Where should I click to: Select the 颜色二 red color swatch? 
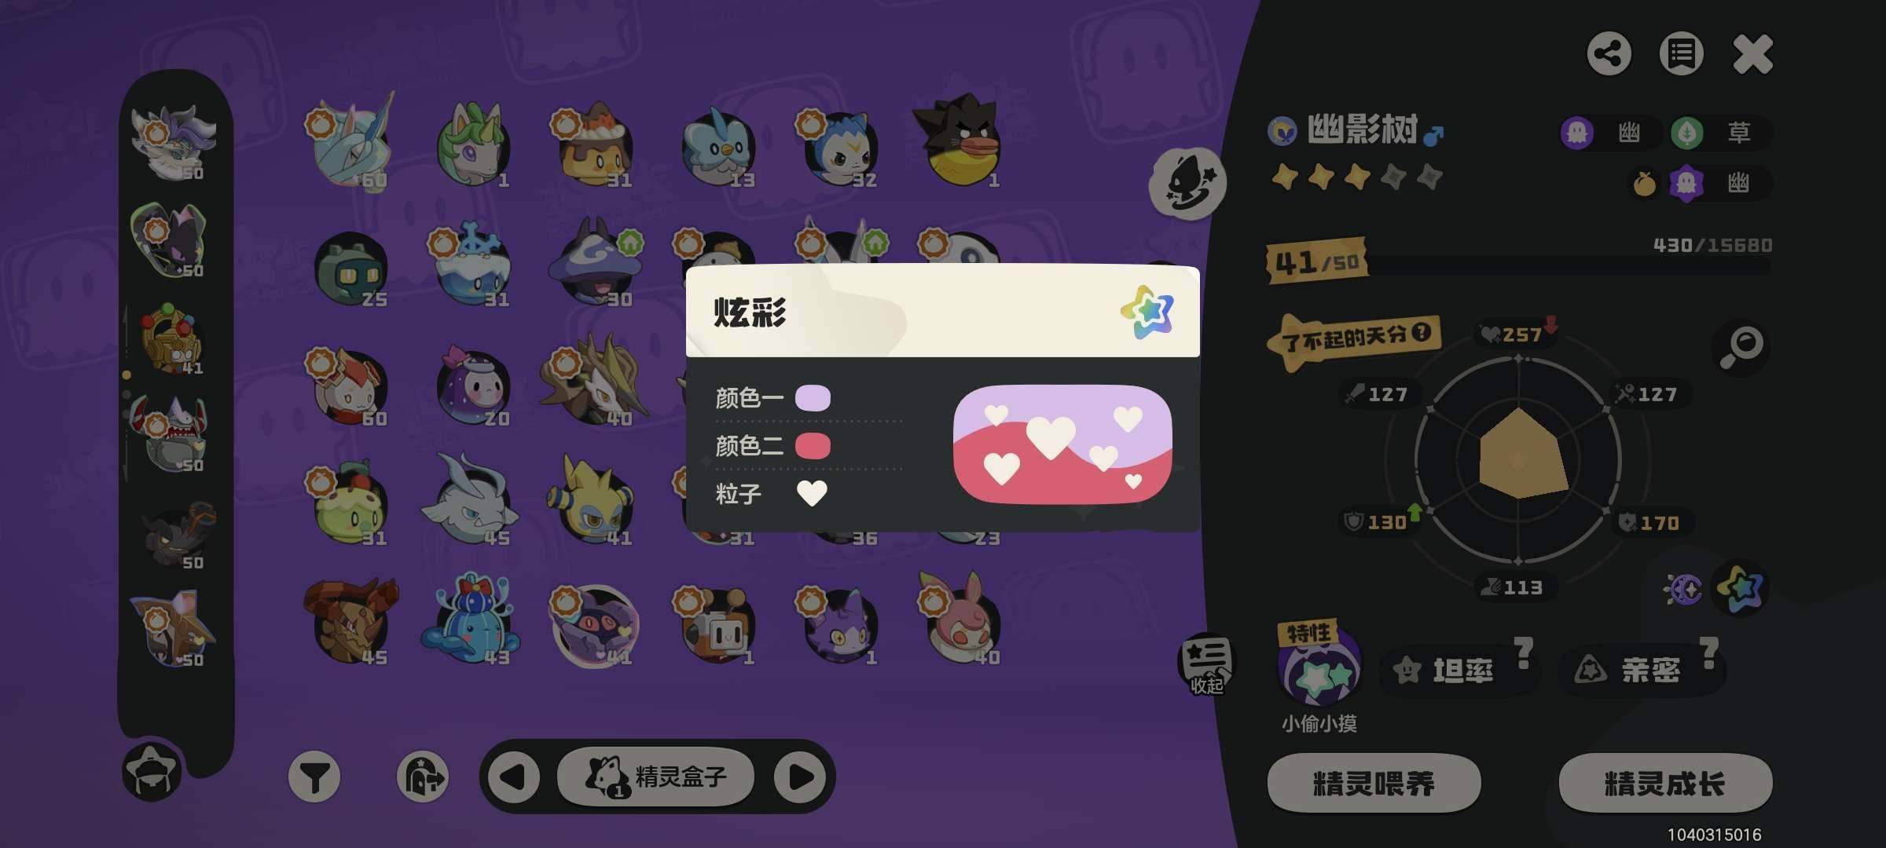click(x=813, y=446)
